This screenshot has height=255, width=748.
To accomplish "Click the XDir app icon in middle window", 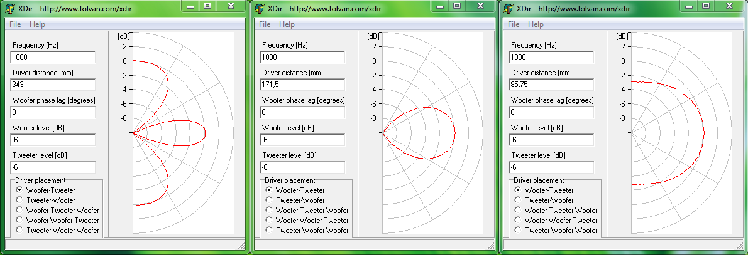I will pyautogui.click(x=260, y=9).
